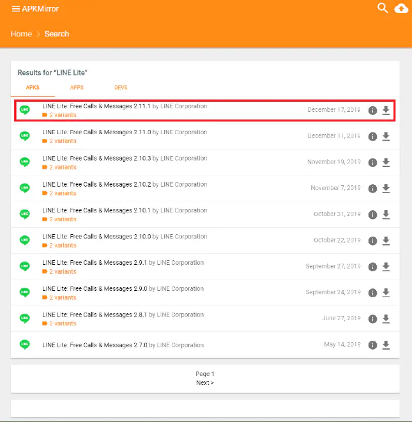
Task: Open LINE Lite 2.11.1 title link
Action: (x=97, y=106)
